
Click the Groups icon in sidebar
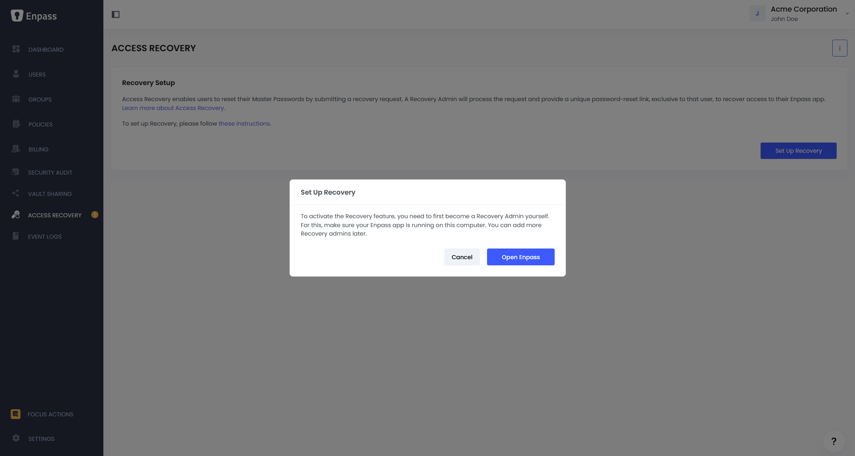pyautogui.click(x=16, y=99)
